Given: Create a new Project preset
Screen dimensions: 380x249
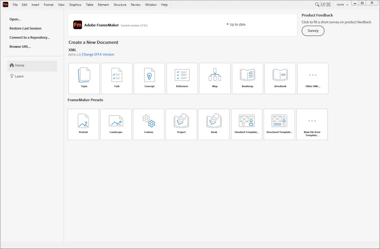Looking at the screenshot, I should [x=181, y=124].
